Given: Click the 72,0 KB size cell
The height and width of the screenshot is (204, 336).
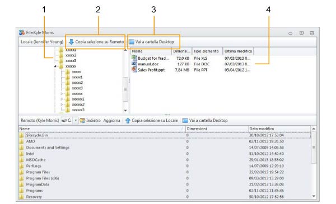Looking at the screenshot, I should pos(183,58).
